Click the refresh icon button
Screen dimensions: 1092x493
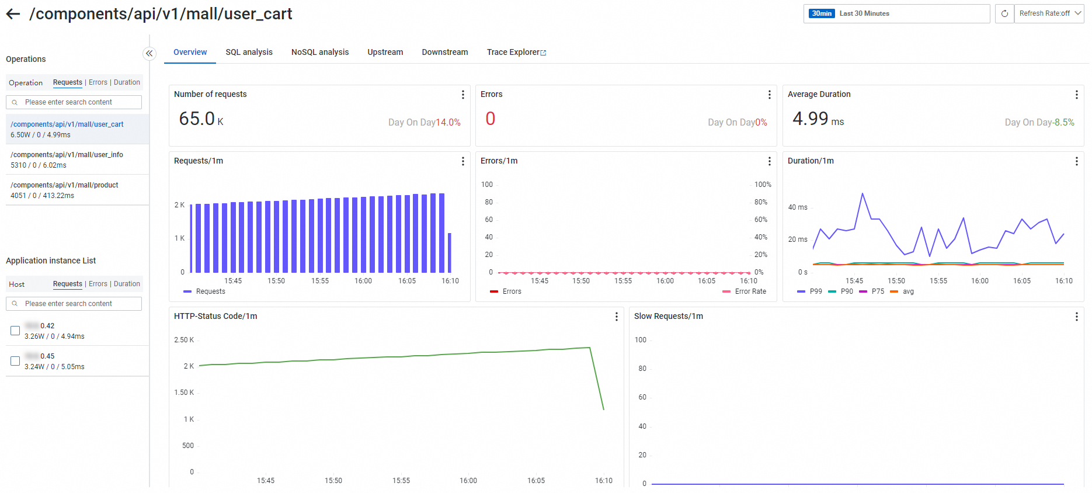coord(1004,13)
